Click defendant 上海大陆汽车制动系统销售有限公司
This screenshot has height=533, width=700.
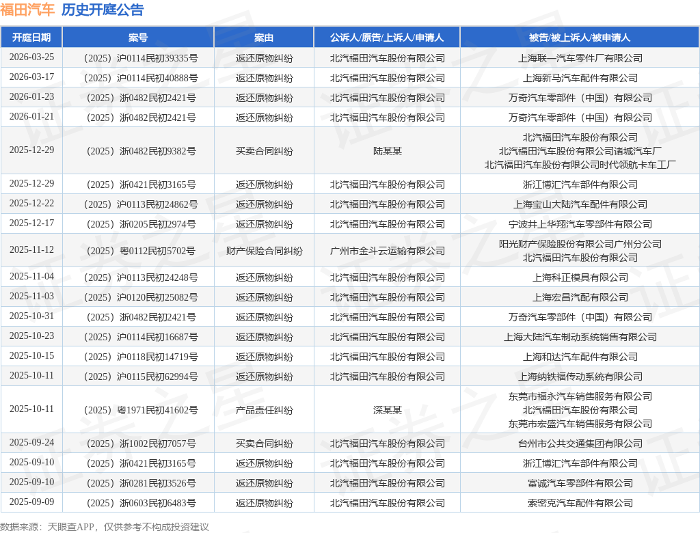[580, 337]
